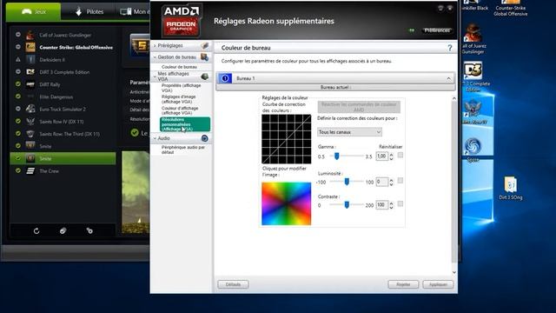Open Call of Juarez Gunslinger desktop shortcut
The width and height of the screenshot is (556, 313).
pyautogui.click(x=473, y=38)
